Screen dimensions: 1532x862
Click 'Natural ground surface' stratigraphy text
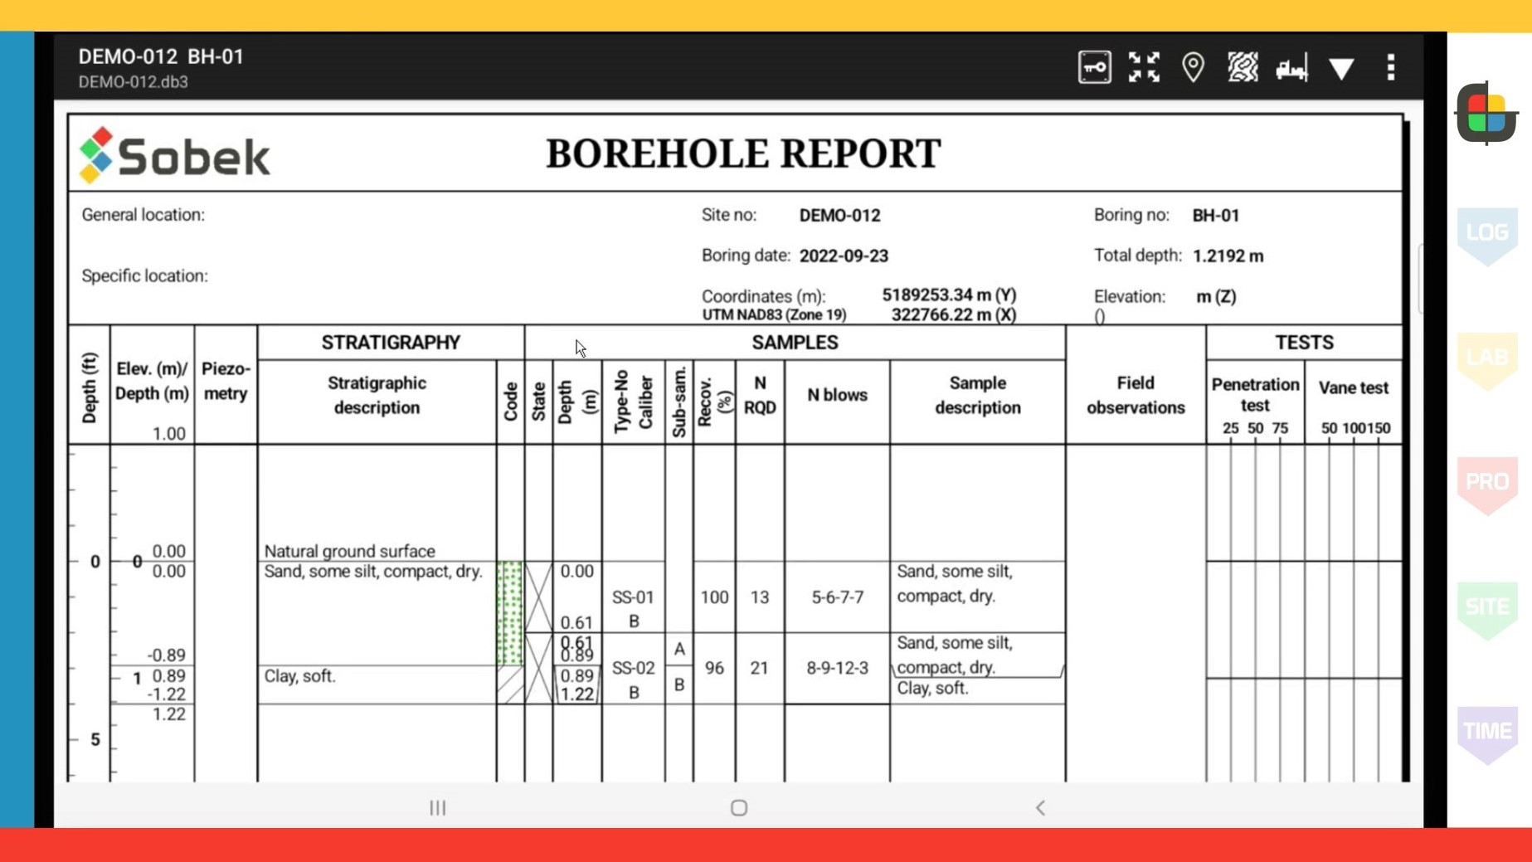tap(349, 551)
